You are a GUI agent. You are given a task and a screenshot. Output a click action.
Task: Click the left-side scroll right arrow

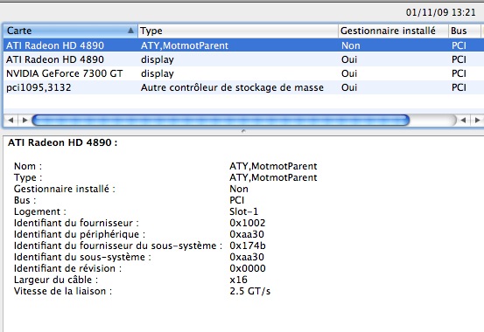click(x=25, y=120)
